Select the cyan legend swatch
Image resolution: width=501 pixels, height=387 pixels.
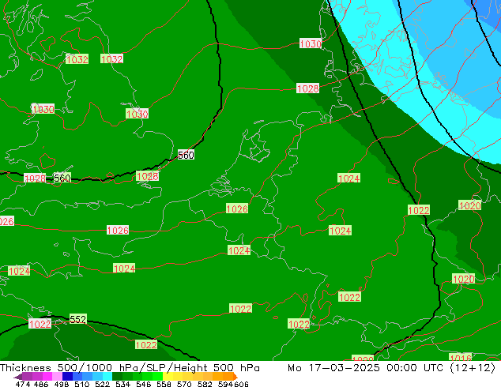[107, 376]
